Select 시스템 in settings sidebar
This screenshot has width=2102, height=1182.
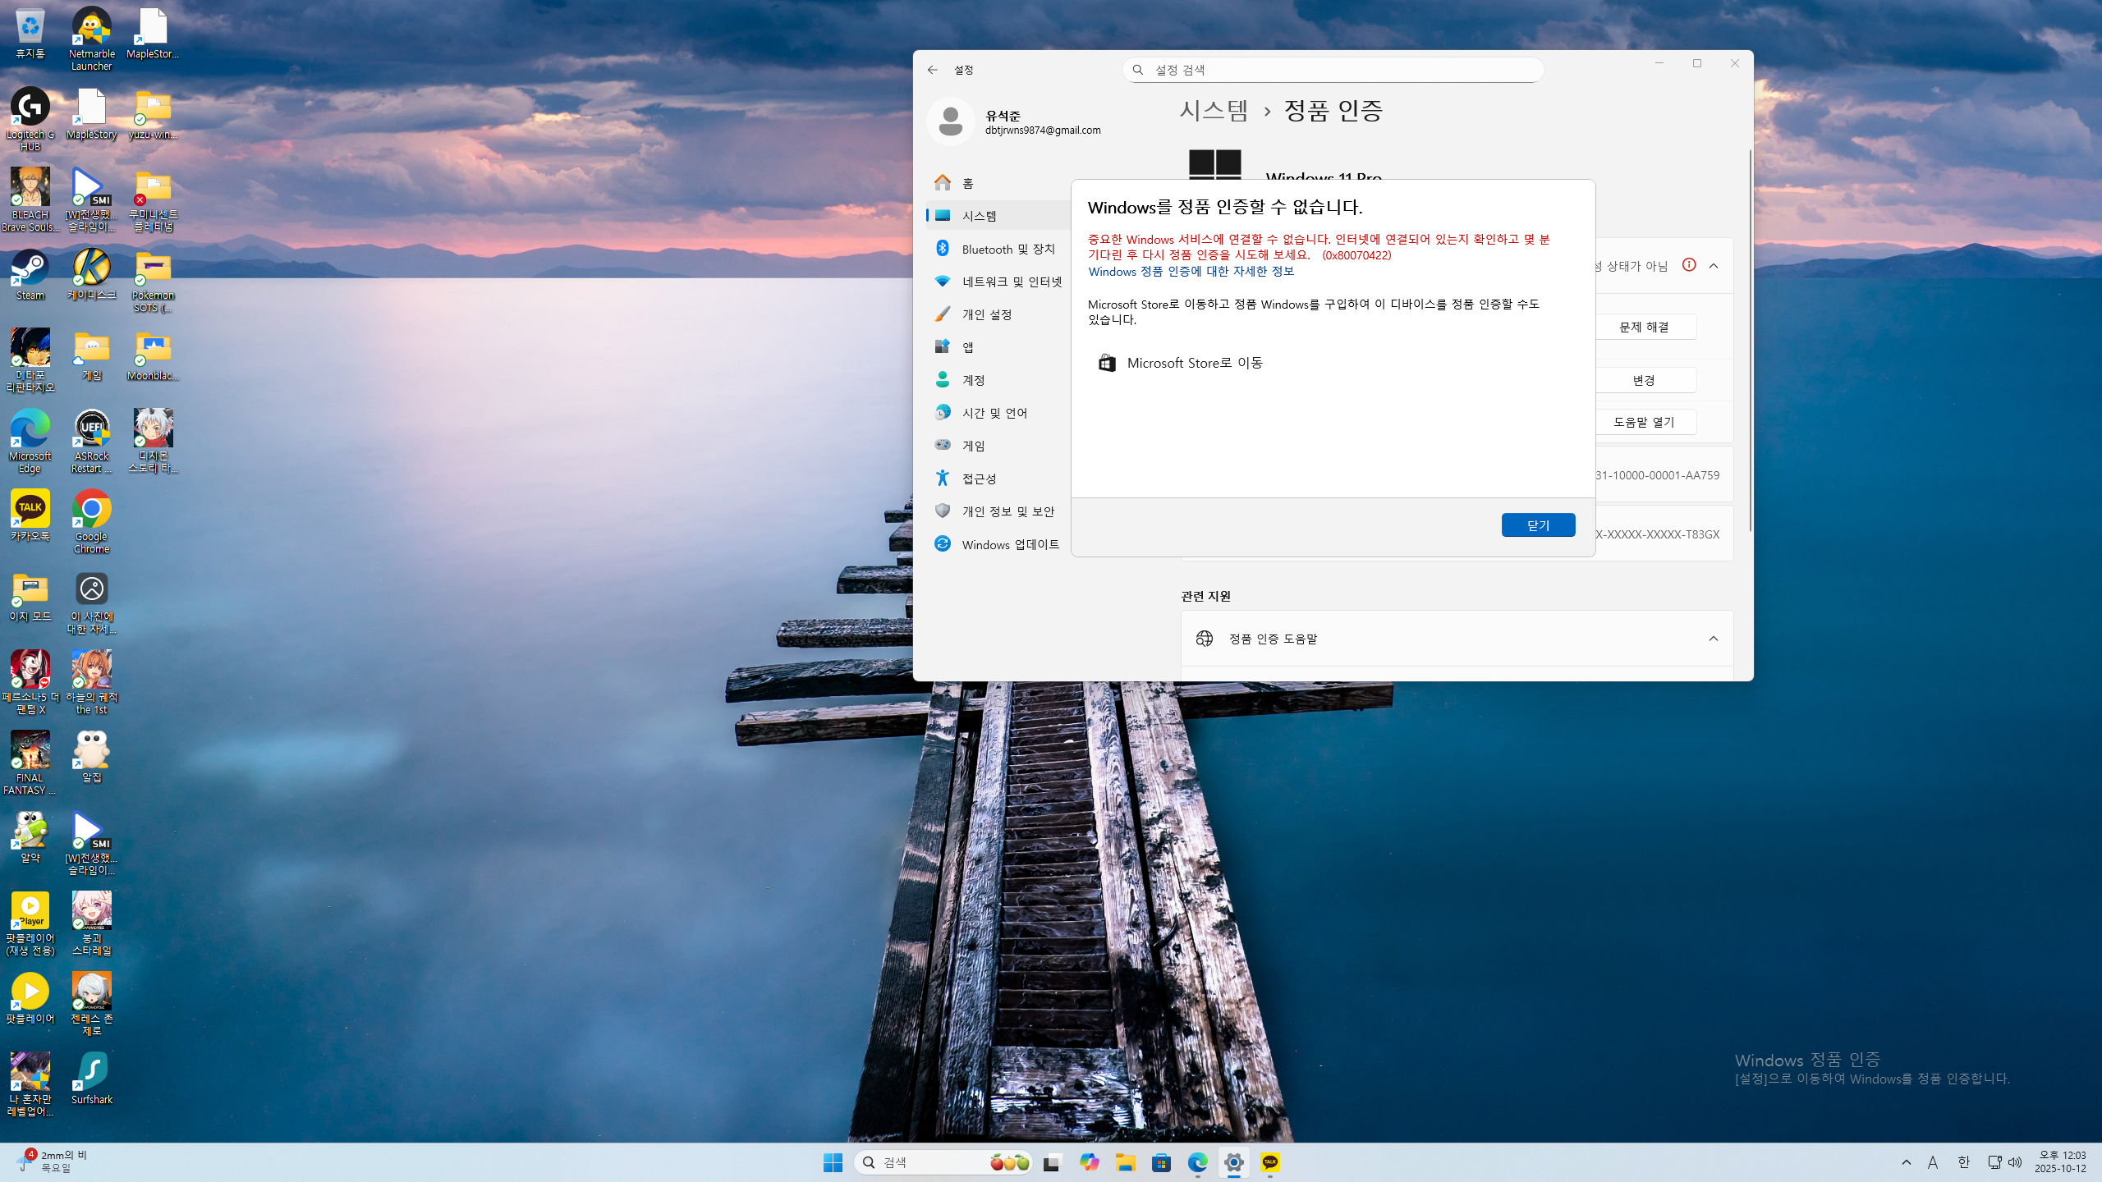(x=997, y=216)
